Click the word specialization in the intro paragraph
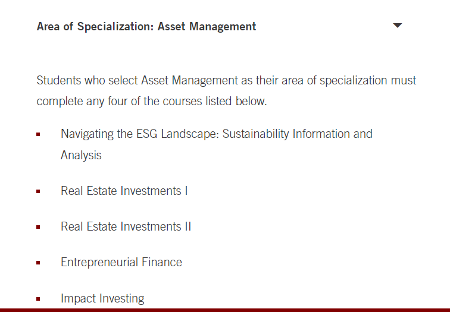This screenshot has height=312, width=450. click(354, 80)
